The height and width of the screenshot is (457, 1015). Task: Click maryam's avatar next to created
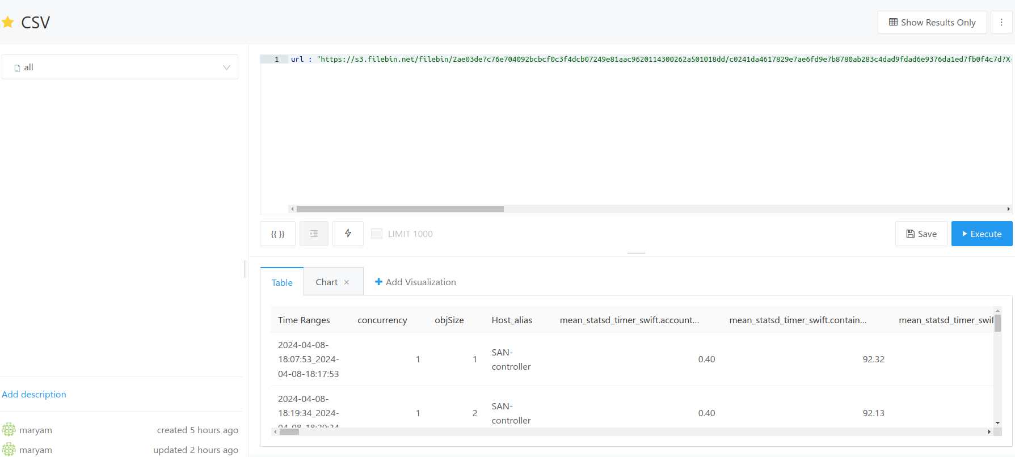[x=9, y=430]
